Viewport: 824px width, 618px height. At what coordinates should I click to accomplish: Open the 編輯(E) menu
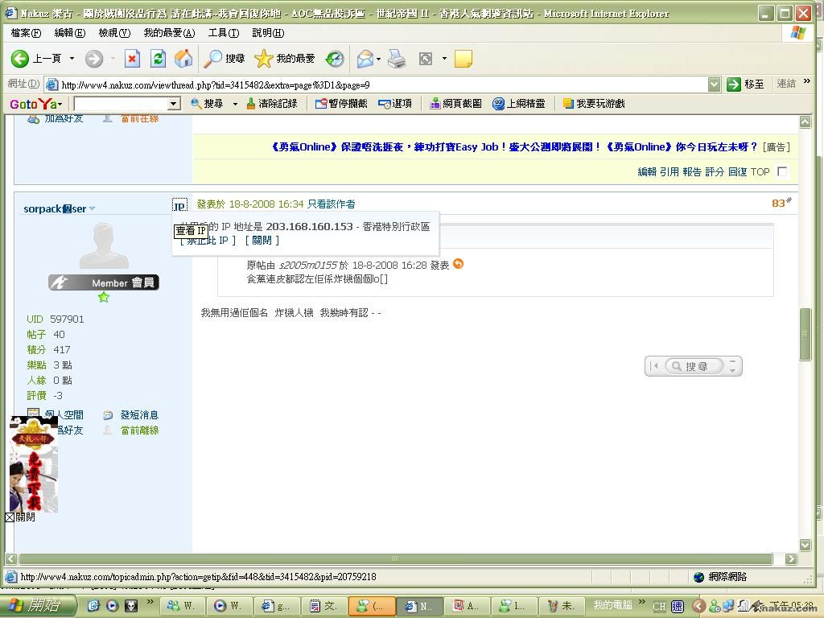coord(70,33)
